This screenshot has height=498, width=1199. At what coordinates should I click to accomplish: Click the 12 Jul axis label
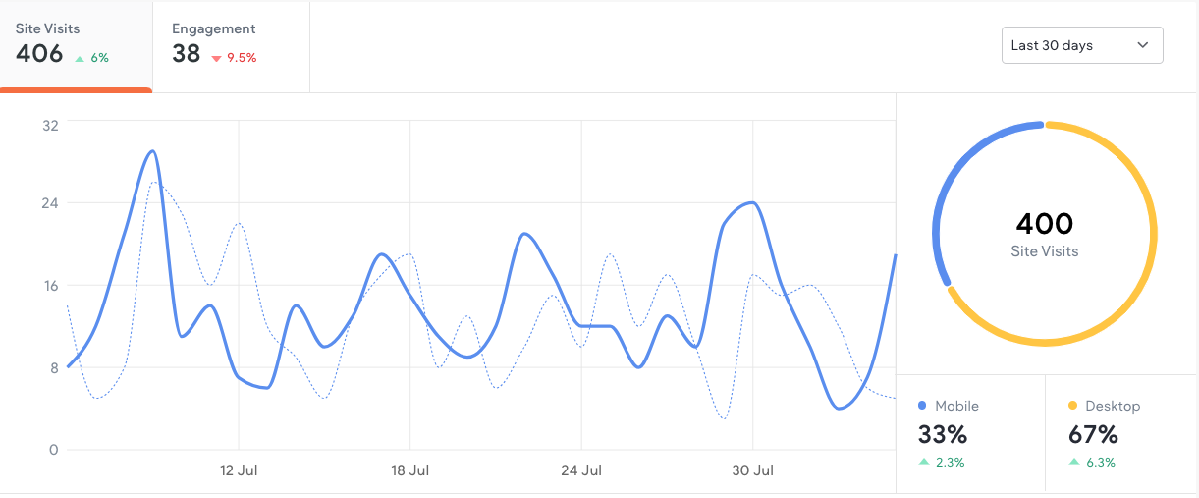point(239,470)
